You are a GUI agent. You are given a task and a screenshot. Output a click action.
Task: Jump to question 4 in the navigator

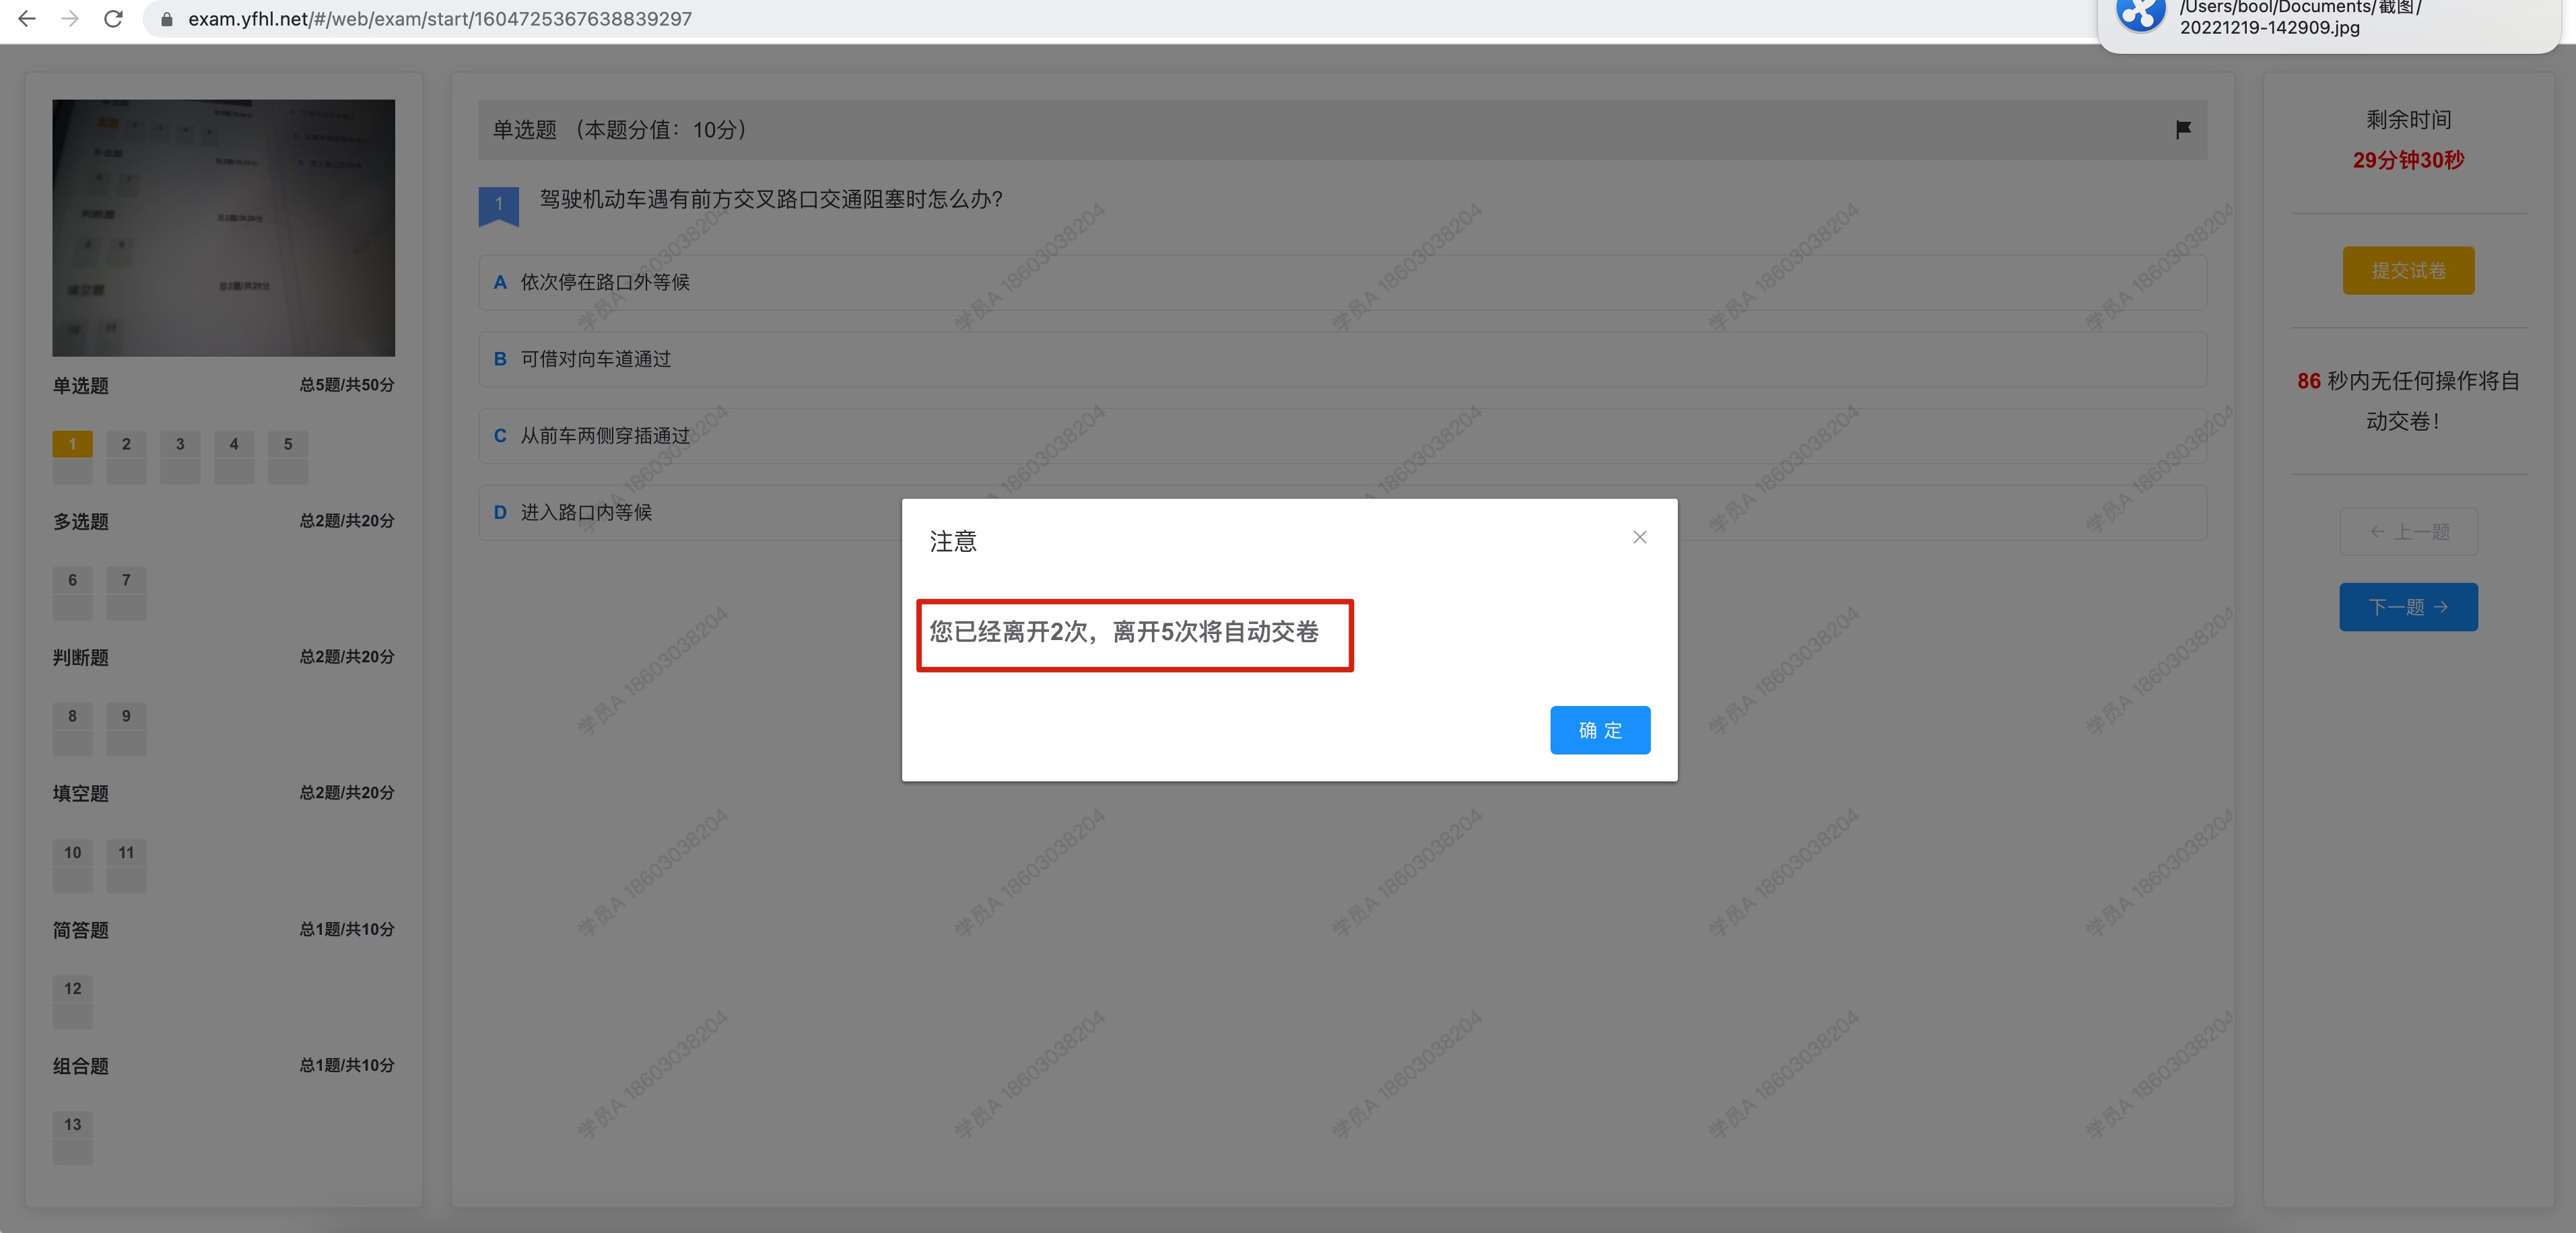(234, 456)
